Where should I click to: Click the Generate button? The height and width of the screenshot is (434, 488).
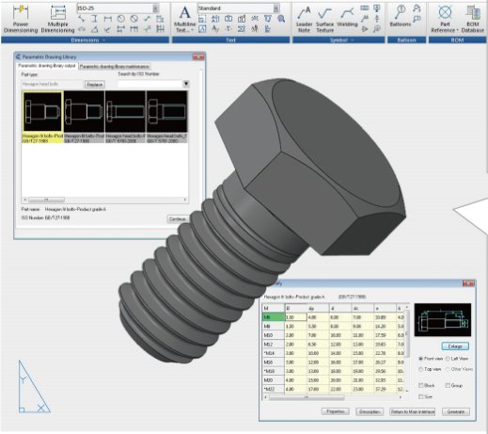click(x=456, y=411)
